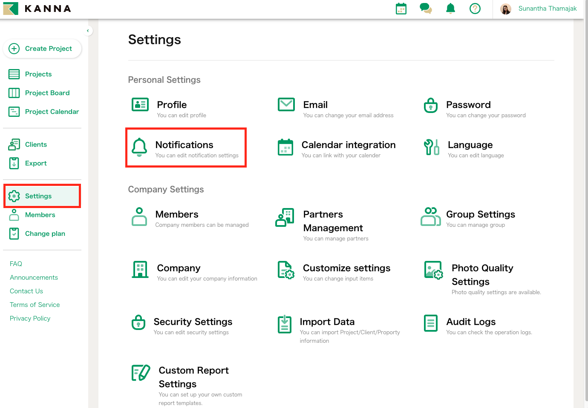This screenshot has width=588, height=408.
Task: Click the user profile avatar thumbnail
Action: (x=506, y=8)
